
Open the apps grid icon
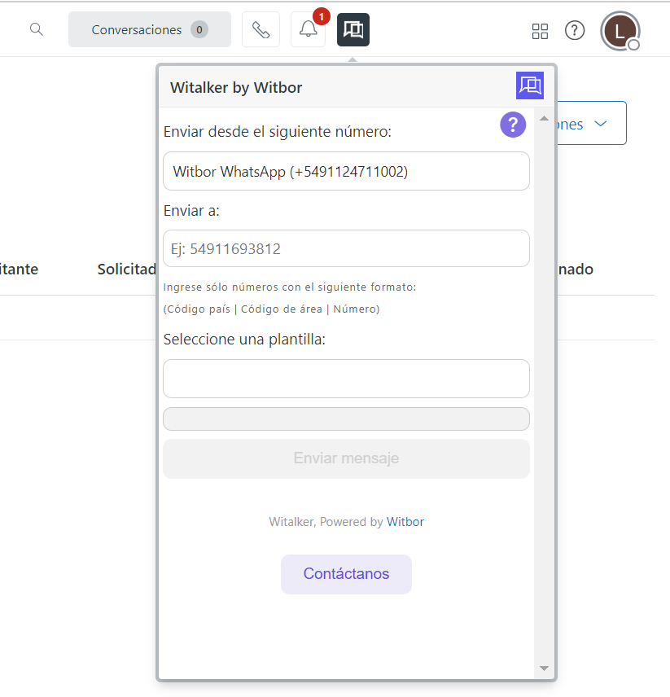540,31
